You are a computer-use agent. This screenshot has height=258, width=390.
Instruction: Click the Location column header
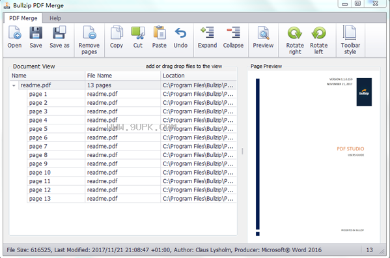[199, 76]
